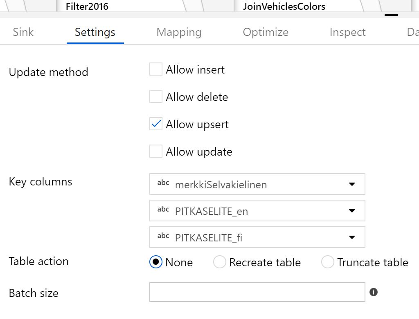The height and width of the screenshot is (319, 419).
Task: Select the JoinVehiclesColors node label
Action: pos(284,7)
